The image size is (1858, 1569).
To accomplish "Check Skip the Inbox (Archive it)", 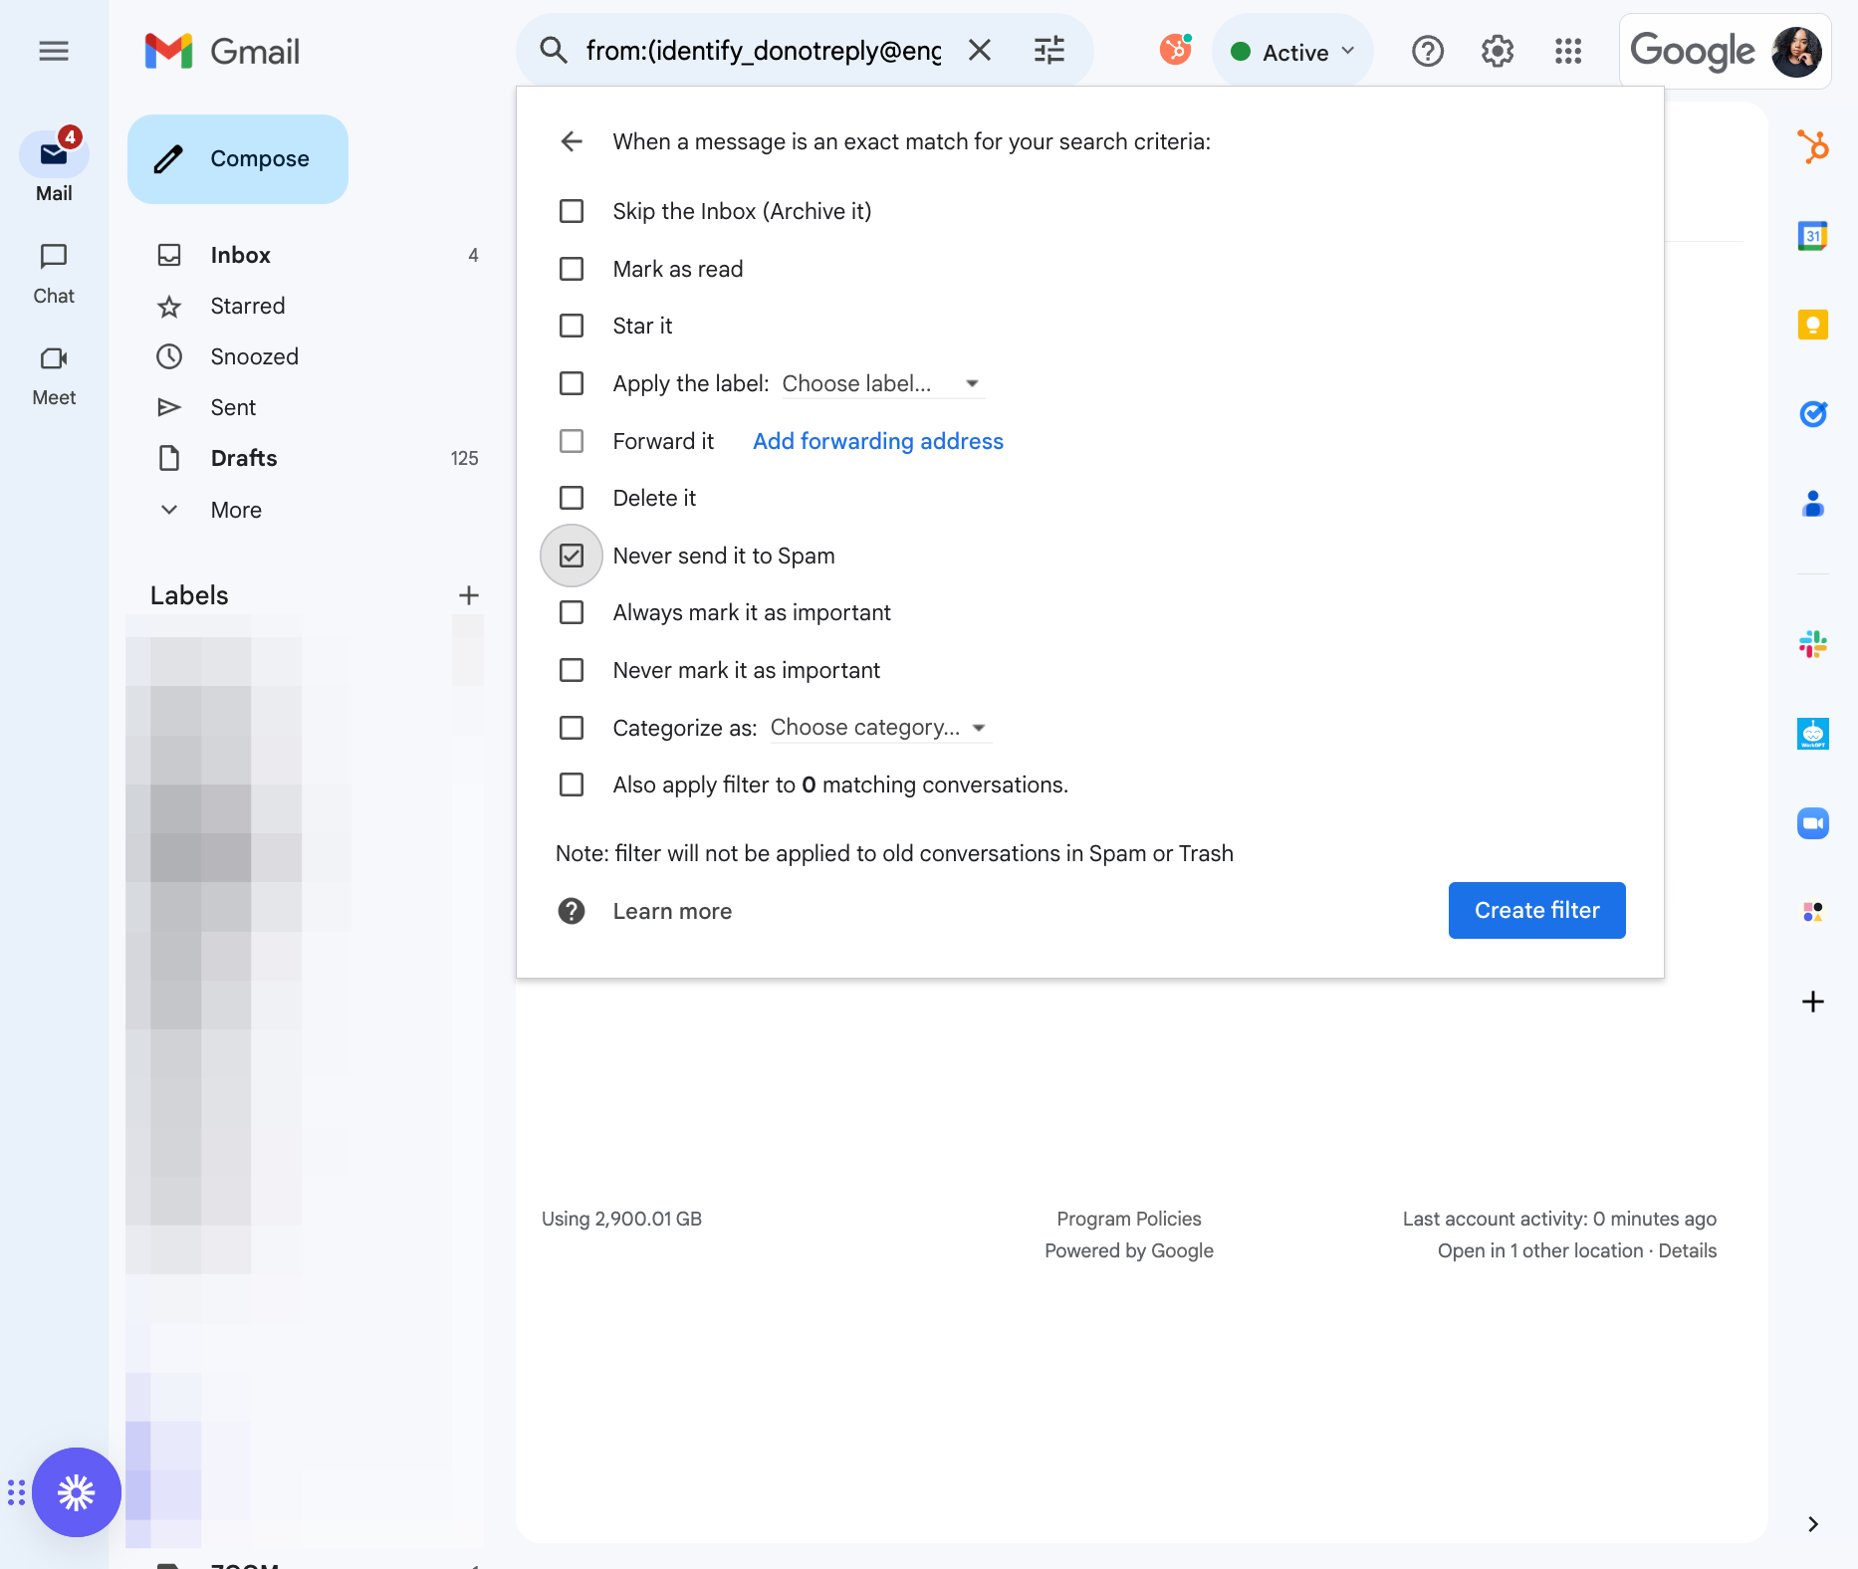I will (x=572, y=211).
